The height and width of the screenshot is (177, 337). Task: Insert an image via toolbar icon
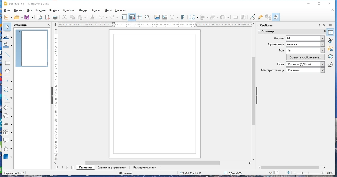157,17
